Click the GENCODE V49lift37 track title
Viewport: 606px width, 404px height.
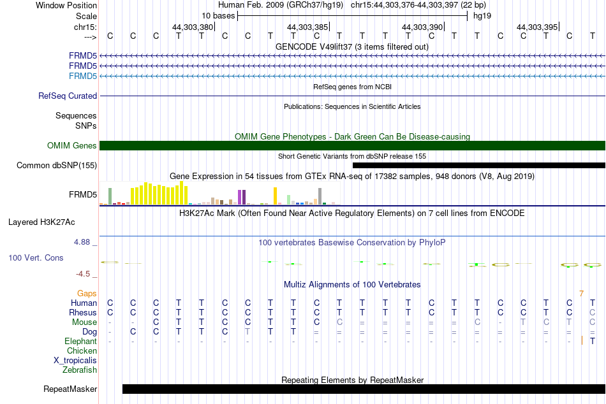(352, 47)
